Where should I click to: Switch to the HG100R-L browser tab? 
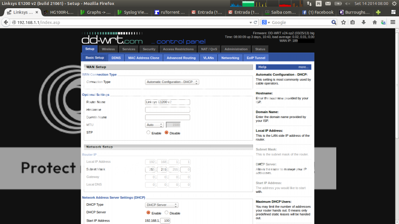click(x=59, y=12)
